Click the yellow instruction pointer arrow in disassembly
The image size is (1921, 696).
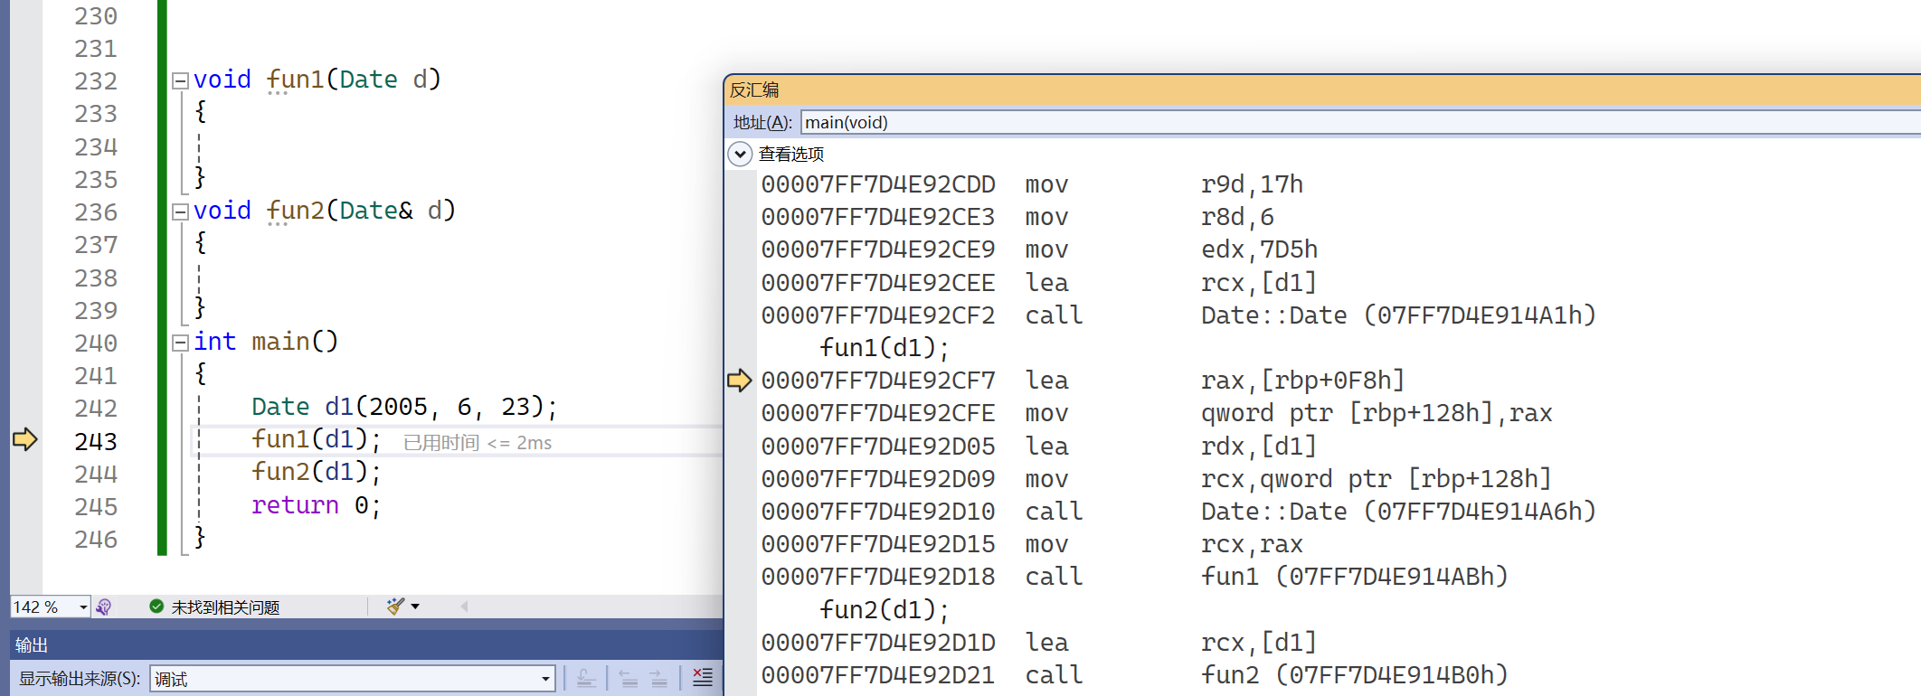point(740,381)
